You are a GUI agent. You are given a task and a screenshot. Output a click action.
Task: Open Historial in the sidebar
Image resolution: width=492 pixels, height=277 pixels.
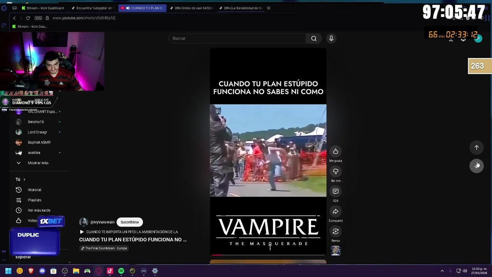click(34, 190)
